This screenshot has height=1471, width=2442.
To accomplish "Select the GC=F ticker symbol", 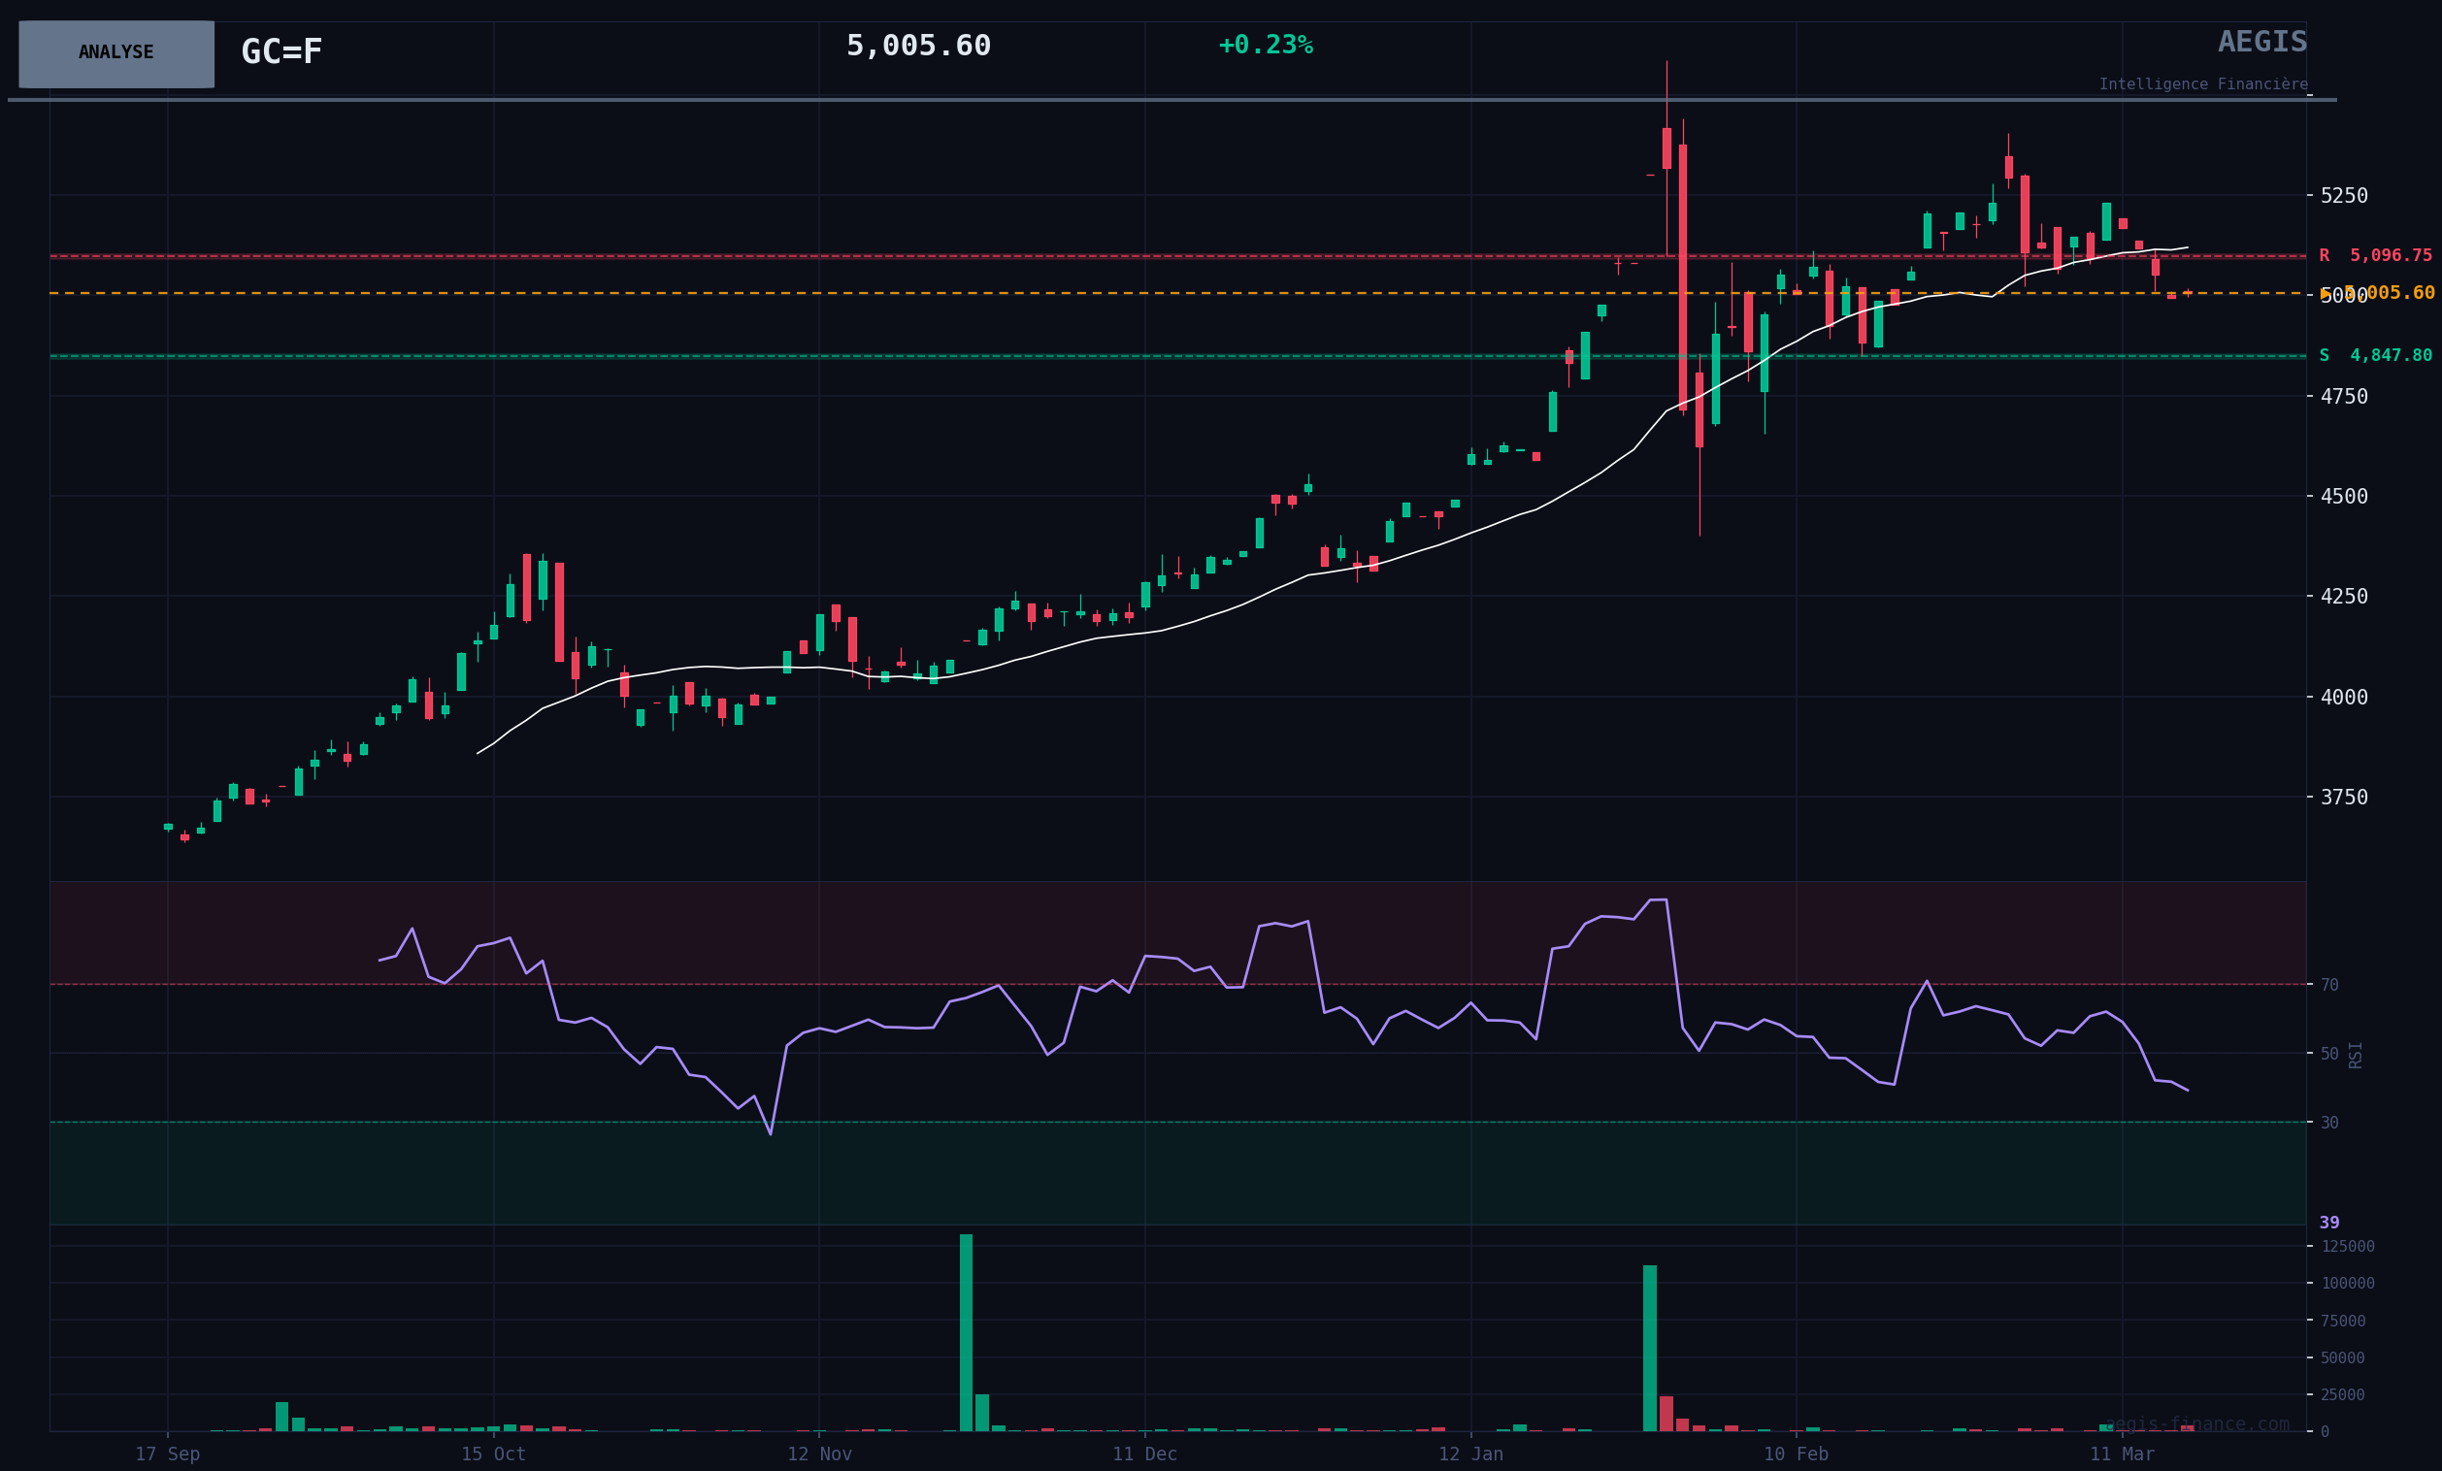I will point(281,52).
